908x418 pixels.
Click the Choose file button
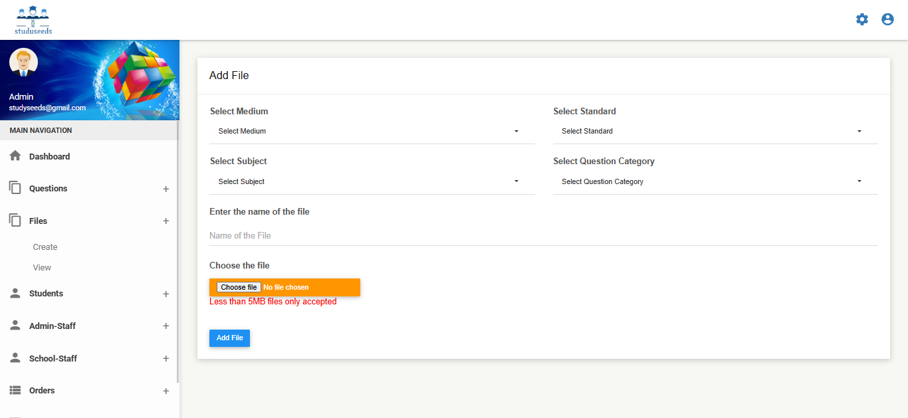(x=239, y=287)
